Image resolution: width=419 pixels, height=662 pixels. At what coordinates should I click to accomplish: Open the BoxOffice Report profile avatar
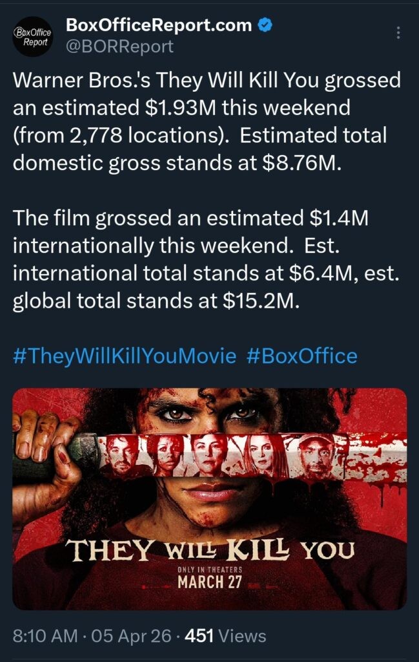pos(32,36)
